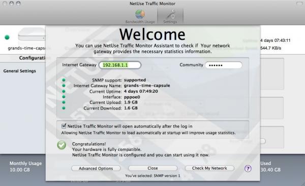Select General Settings in the sidebar
The width and height of the screenshot is (305, 186).
coord(20,71)
